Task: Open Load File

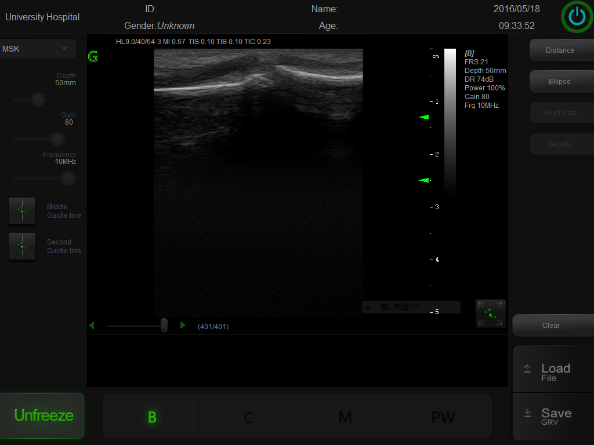Action: [553, 372]
